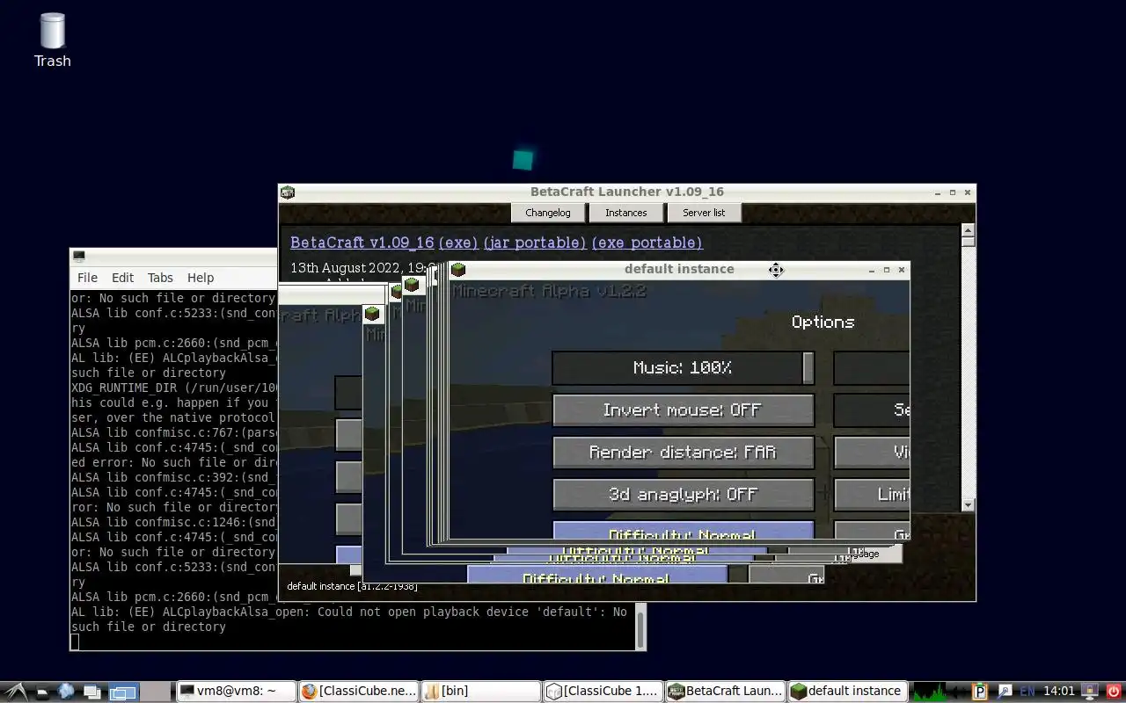
Task: Click the scroll up arrow in BetaCraft changelog
Action: [968, 230]
